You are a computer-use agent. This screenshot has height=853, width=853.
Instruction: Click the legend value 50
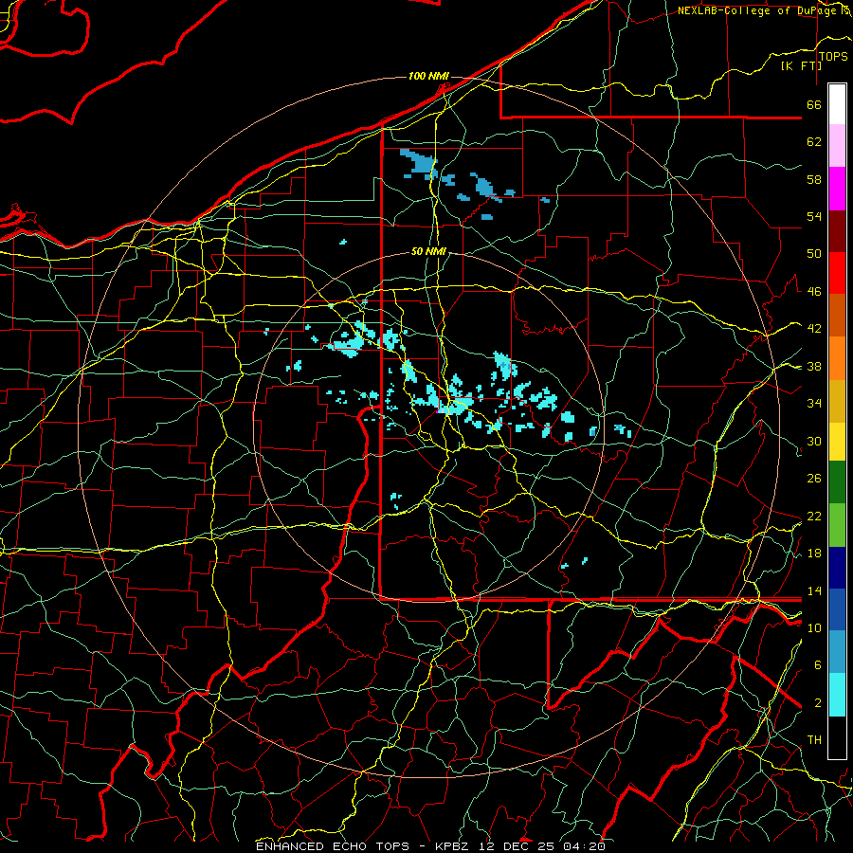click(x=814, y=254)
